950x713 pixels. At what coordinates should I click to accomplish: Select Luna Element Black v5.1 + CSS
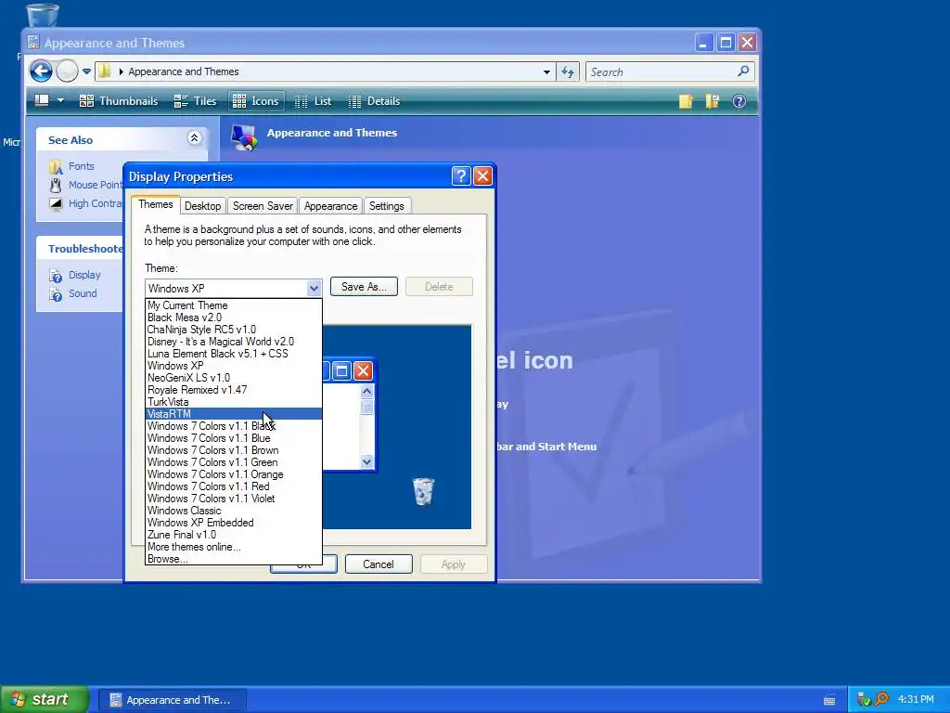coord(234,354)
